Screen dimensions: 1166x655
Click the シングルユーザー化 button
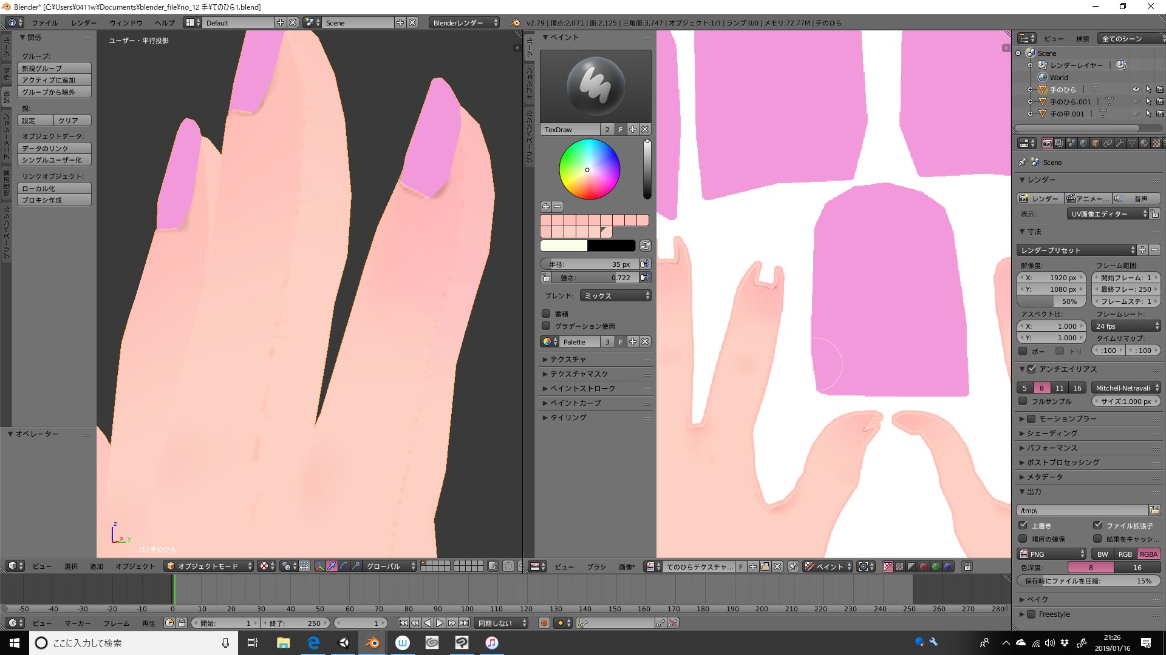[55, 160]
